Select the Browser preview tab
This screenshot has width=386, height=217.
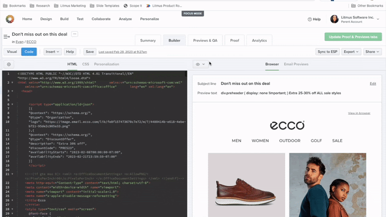click(x=272, y=64)
